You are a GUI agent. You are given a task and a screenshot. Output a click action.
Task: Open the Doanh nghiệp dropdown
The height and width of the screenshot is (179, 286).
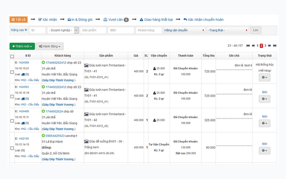click(63, 30)
